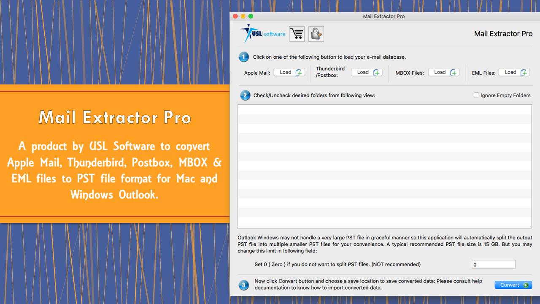The width and height of the screenshot is (540, 304).
Task: Click the USL Software logo
Action: (262, 33)
